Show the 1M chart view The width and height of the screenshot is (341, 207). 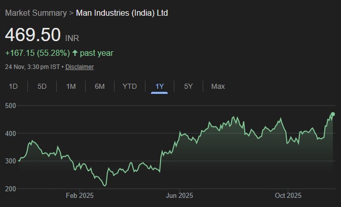click(71, 86)
